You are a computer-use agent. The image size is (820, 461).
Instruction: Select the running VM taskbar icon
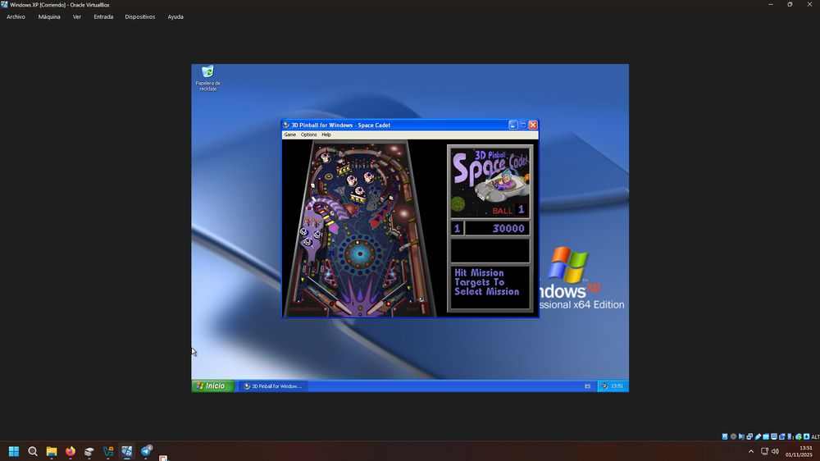pyautogui.click(x=126, y=451)
